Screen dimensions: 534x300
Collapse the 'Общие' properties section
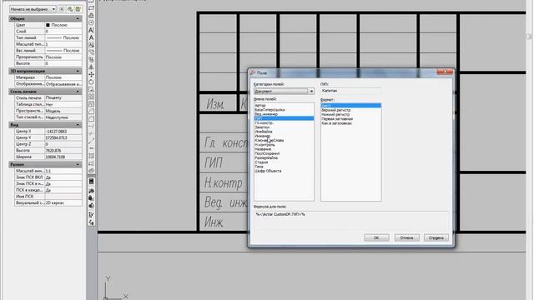(78, 18)
